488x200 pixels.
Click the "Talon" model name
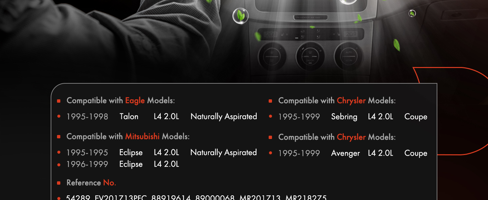tap(129, 116)
